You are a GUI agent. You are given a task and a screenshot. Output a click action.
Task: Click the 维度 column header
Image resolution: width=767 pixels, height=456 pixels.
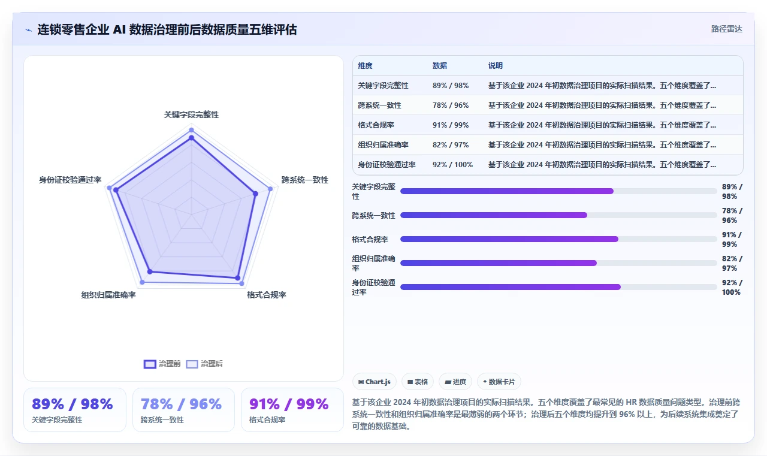pyautogui.click(x=365, y=66)
